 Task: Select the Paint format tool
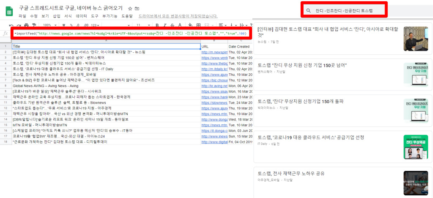[x=34, y=25]
